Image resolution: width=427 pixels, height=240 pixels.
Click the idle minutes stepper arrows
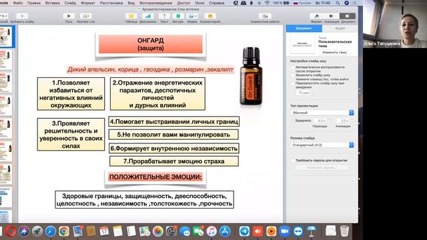313,93
